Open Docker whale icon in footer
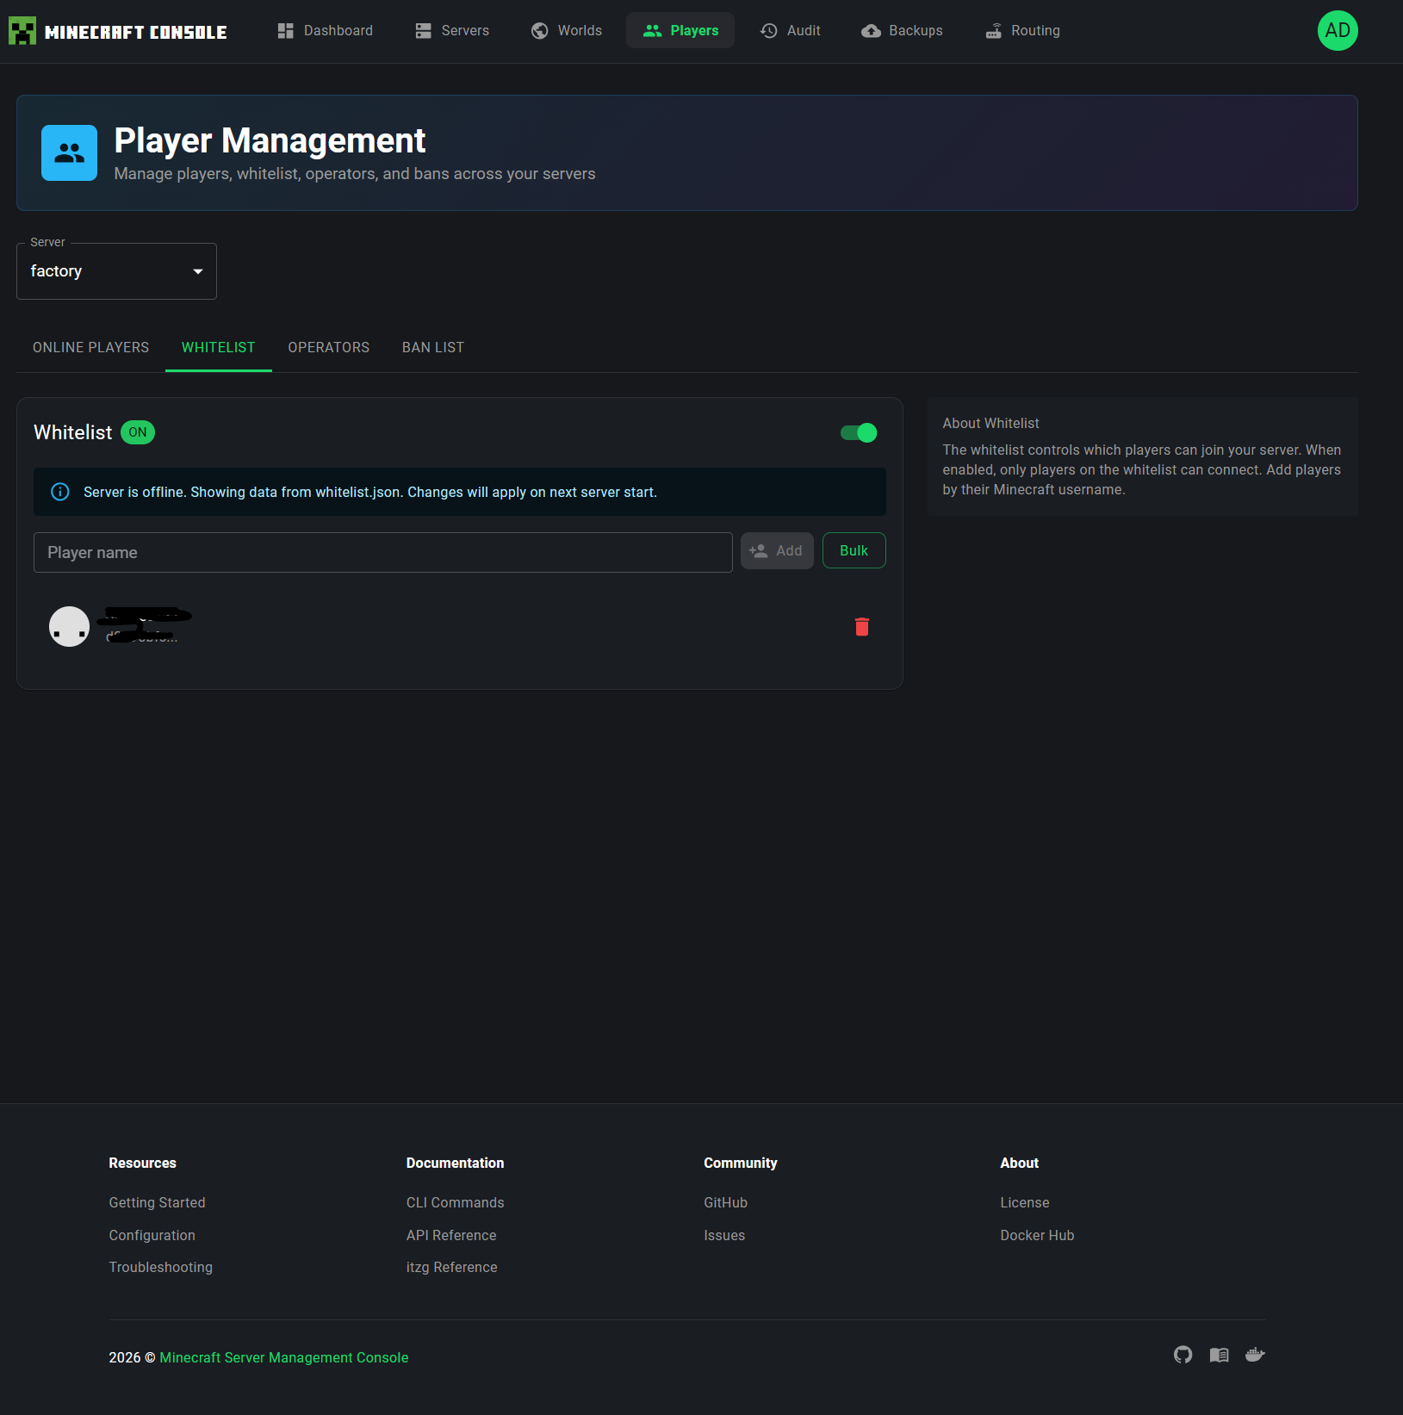 [x=1255, y=1355]
